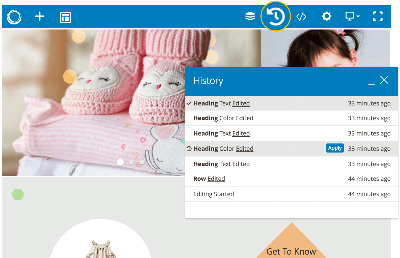400x258 pixels.
Task: Click the History panel title
Action: pyautogui.click(x=208, y=81)
